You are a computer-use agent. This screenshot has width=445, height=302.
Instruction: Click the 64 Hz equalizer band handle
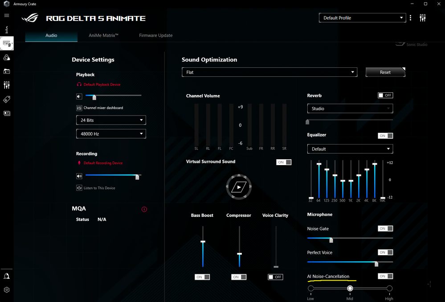point(319,164)
